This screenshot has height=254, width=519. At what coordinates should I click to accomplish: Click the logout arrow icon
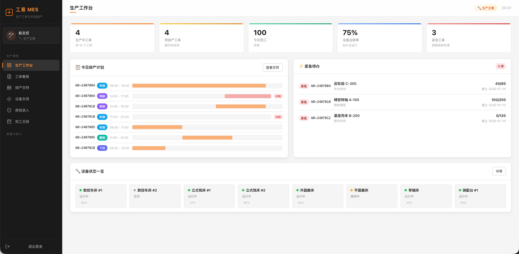pyautogui.click(x=7, y=246)
